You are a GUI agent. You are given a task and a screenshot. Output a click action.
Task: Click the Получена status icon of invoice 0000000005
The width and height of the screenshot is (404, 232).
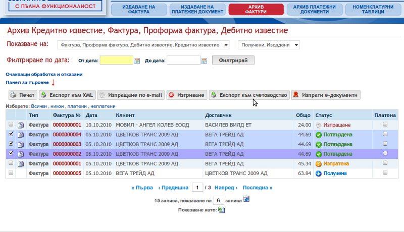tap(319, 173)
